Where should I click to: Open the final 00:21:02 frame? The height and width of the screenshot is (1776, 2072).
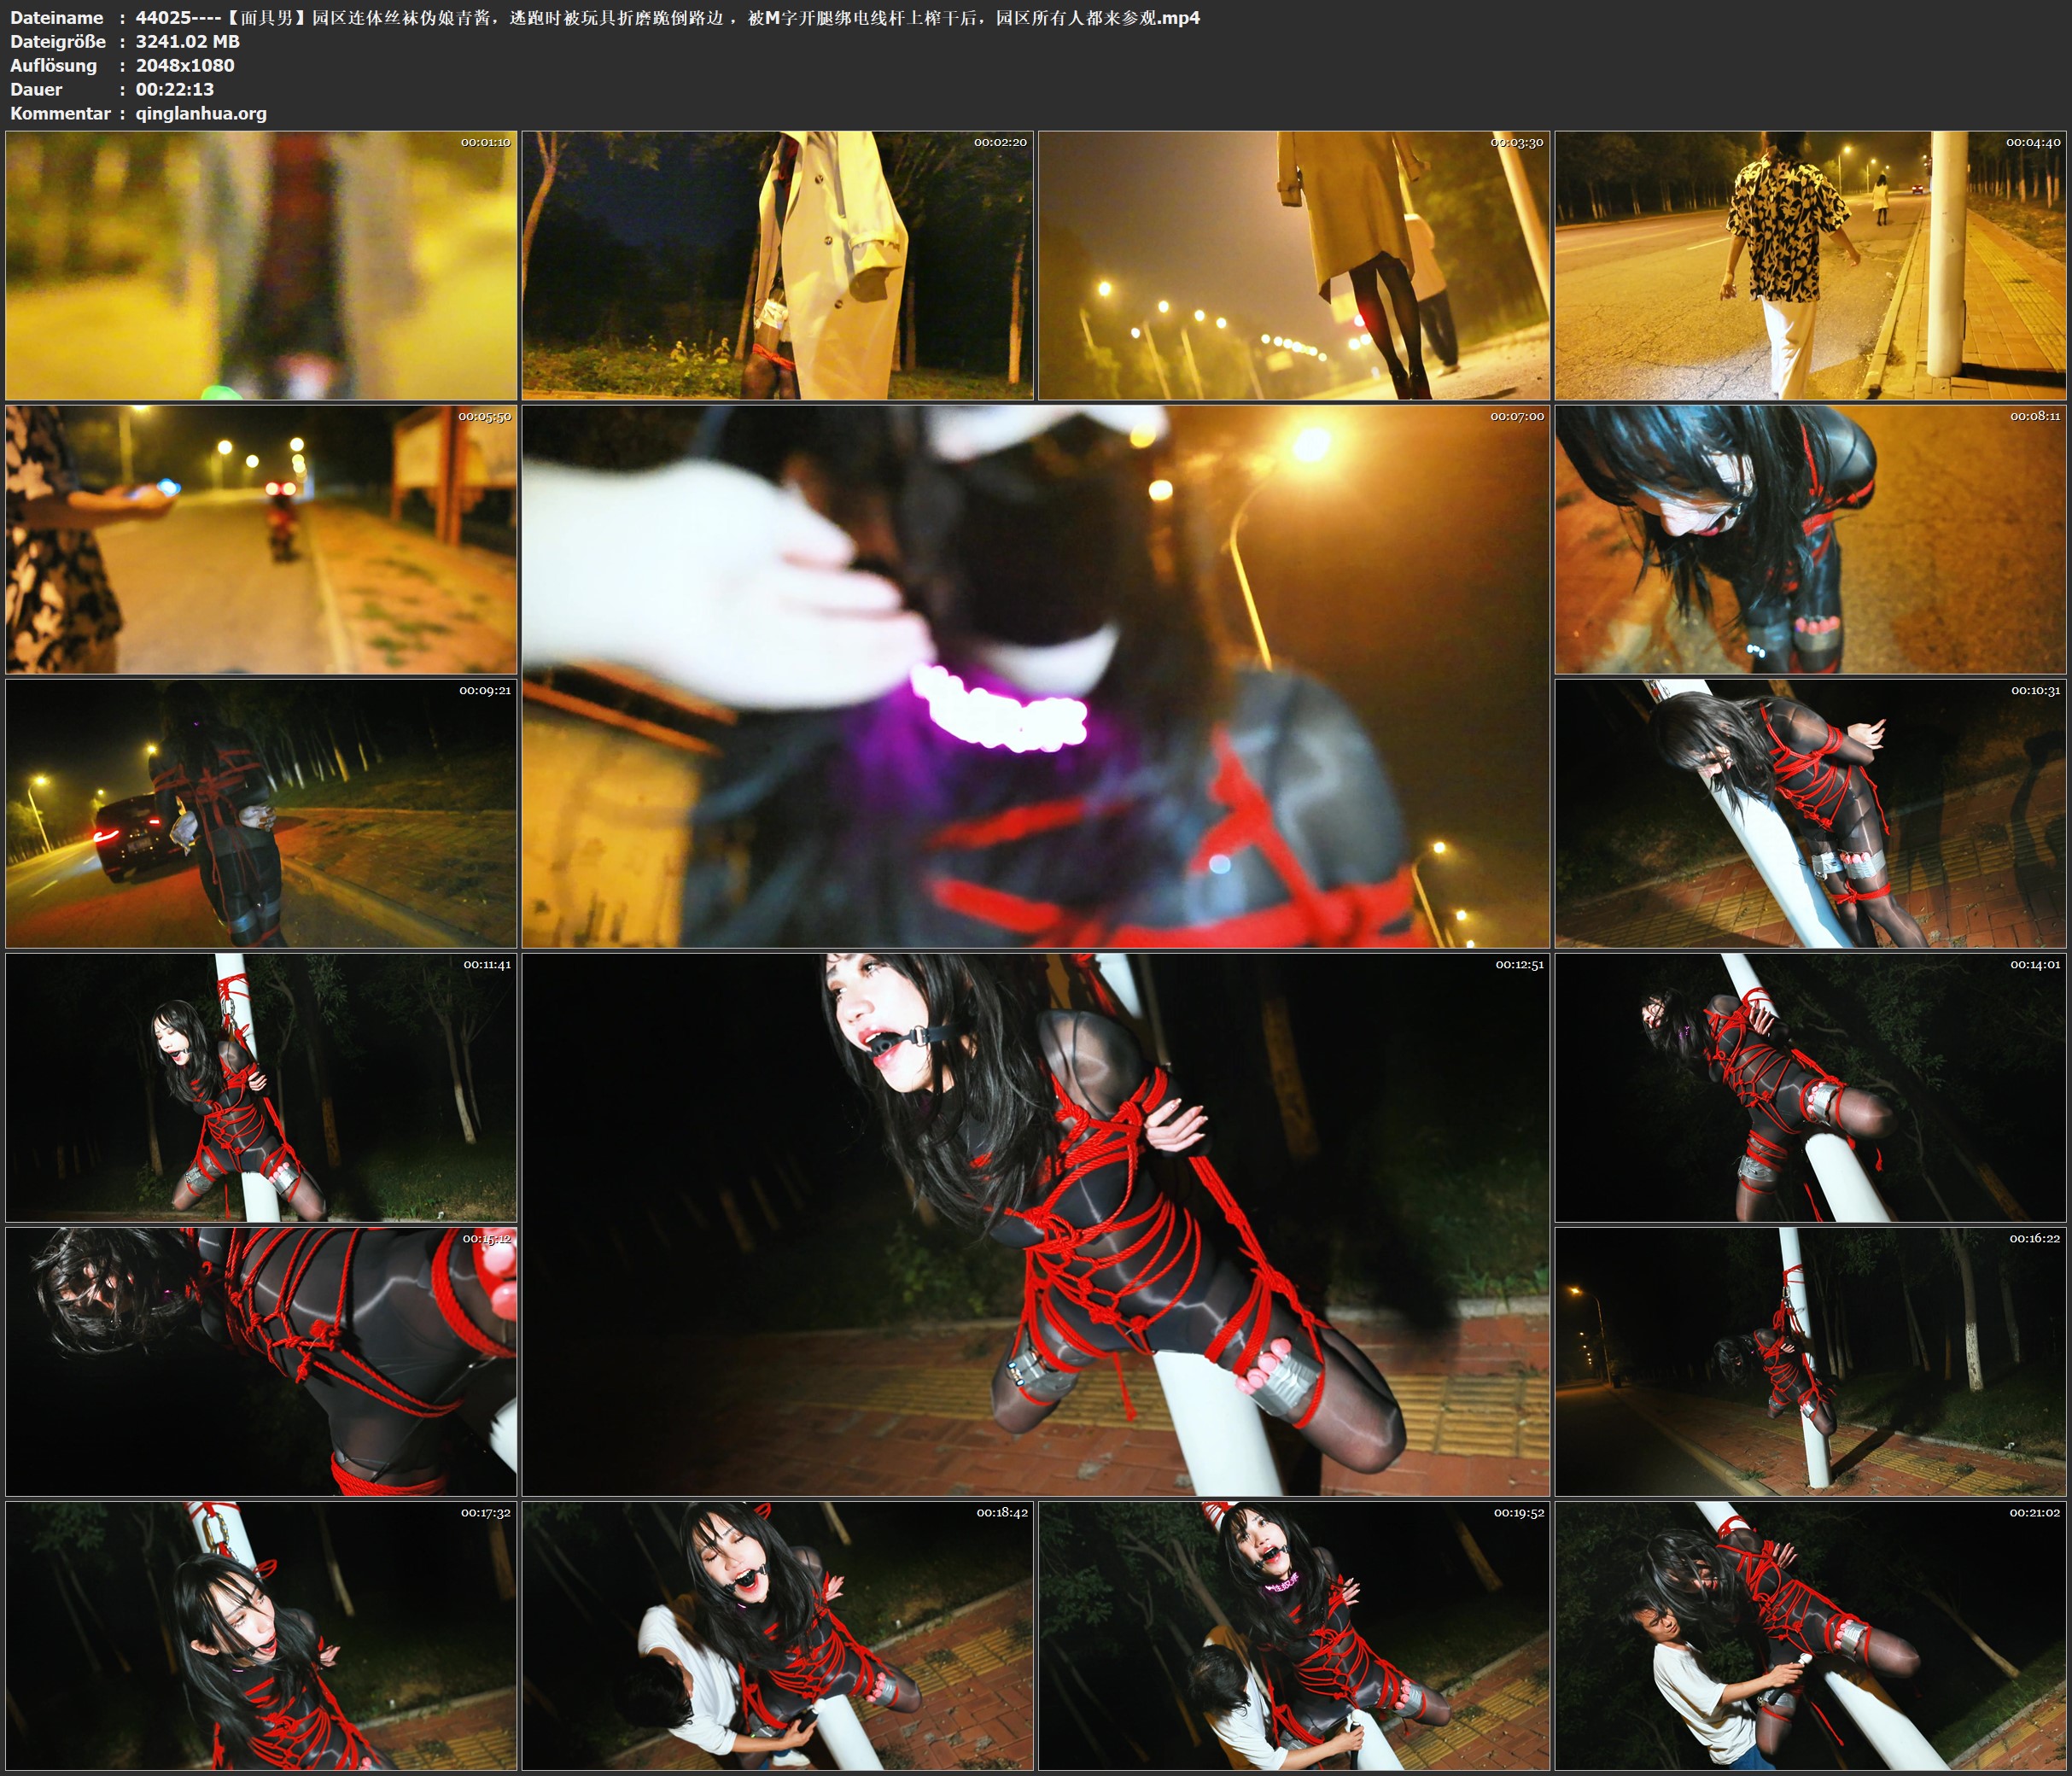[x=1810, y=1636]
